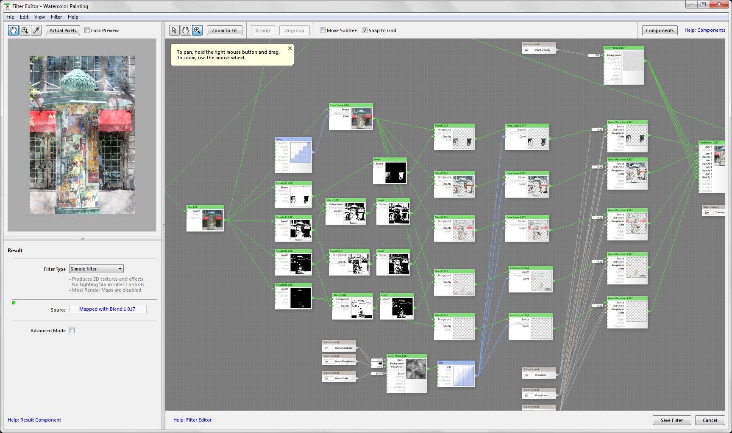The width and height of the screenshot is (732, 433).
Task: Click the Noise Contrast slider control value field
Action: (x=328, y=348)
